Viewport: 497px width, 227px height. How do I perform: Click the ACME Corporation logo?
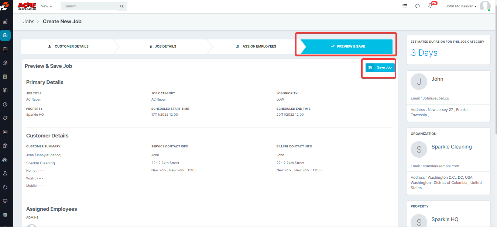[x=27, y=6]
